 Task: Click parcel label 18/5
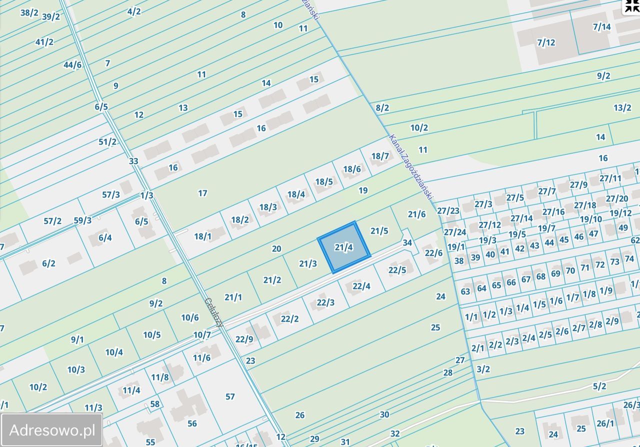tap(323, 181)
